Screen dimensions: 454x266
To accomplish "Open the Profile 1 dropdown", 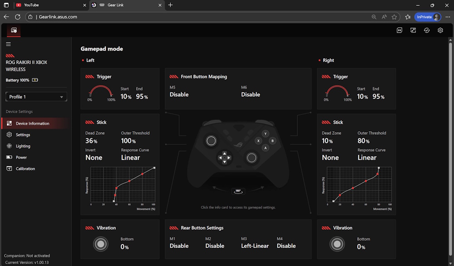I will pos(36,97).
